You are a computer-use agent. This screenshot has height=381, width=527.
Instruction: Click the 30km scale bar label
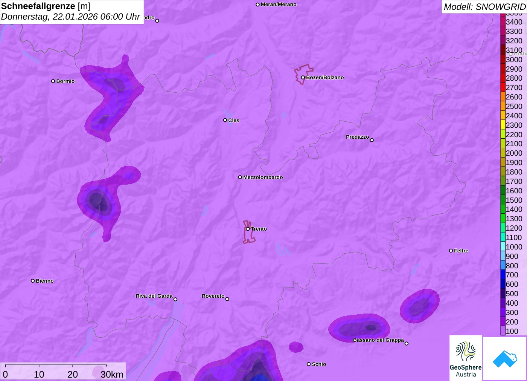click(112, 374)
